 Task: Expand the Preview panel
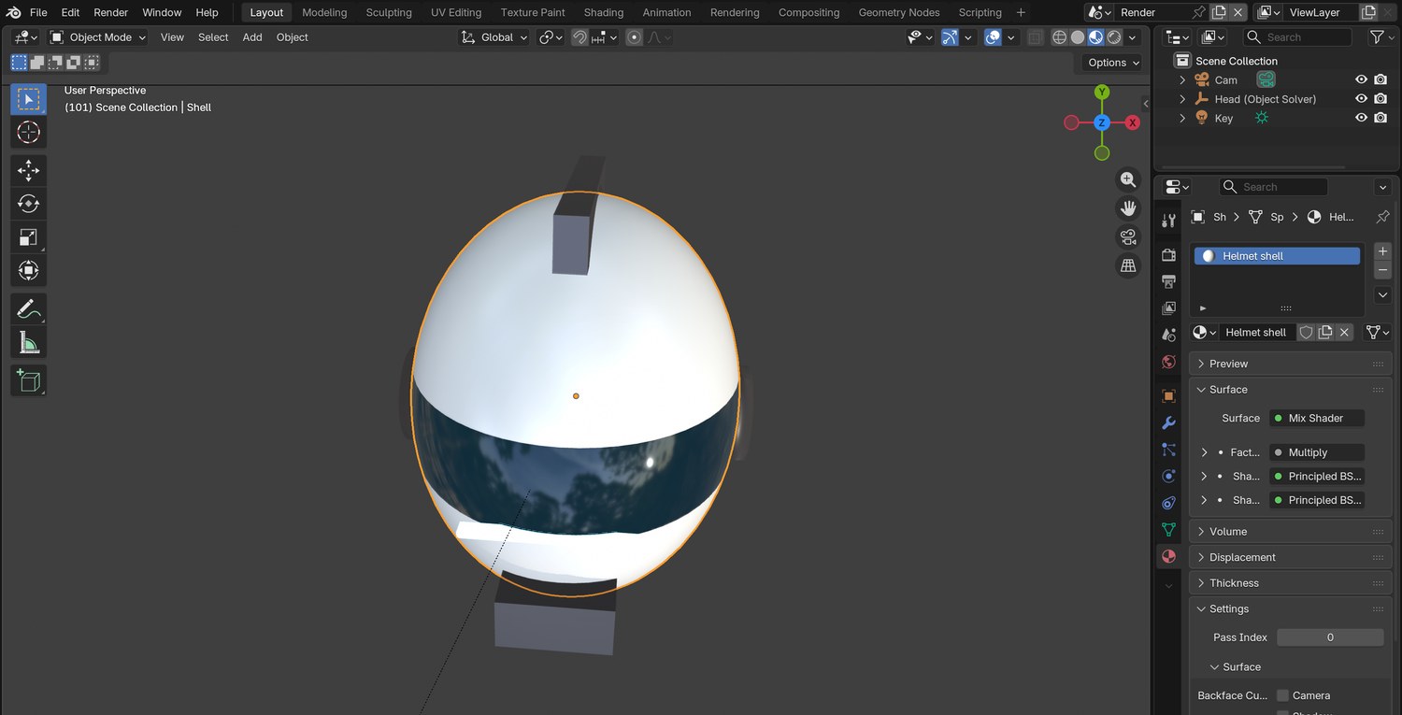1290,364
